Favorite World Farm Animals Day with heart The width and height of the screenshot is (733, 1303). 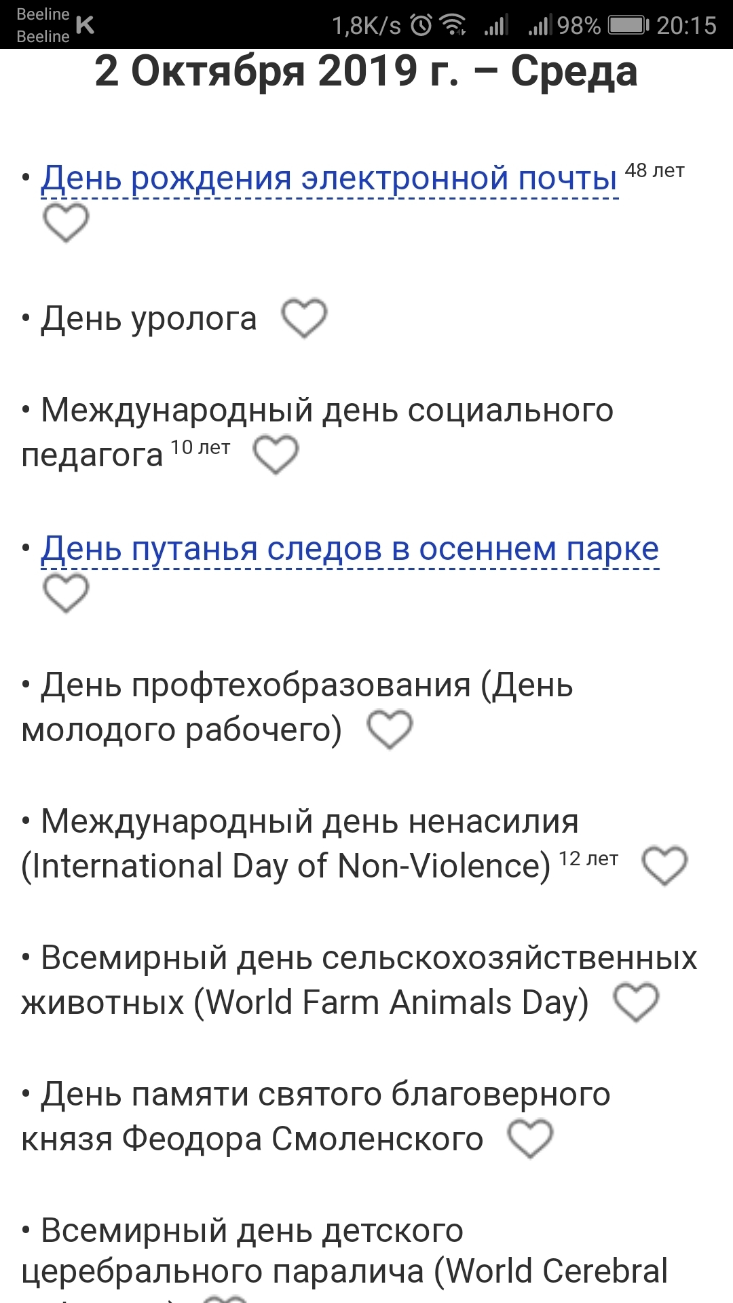pyautogui.click(x=636, y=1002)
